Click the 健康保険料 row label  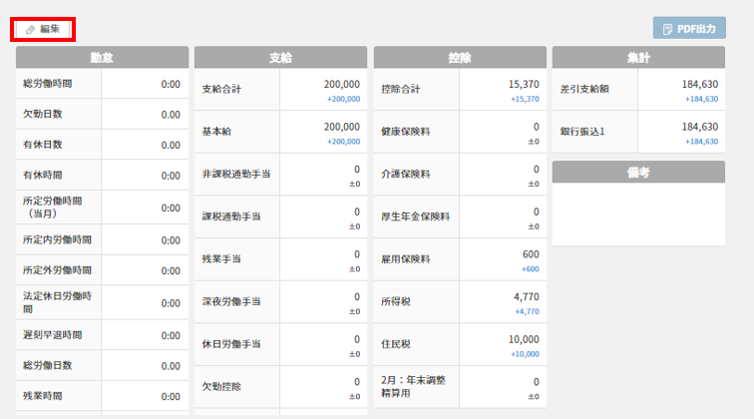tap(405, 132)
